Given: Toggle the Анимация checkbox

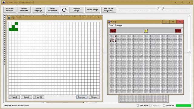Looking at the screenshot, I should click(164, 106).
